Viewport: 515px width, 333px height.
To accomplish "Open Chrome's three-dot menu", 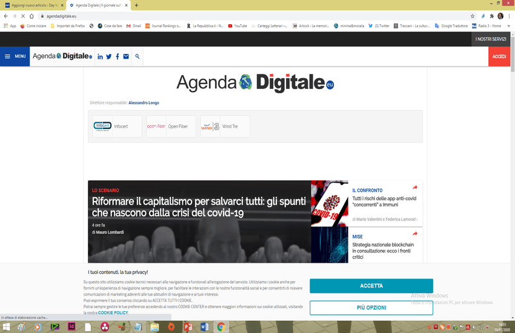I will (510, 16).
